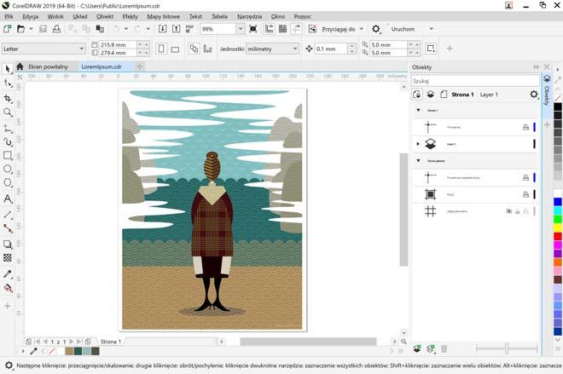The width and height of the screenshot is (563, 374).
Task: Click the delete trash icon in Objects panel
Action: point(444,349)
